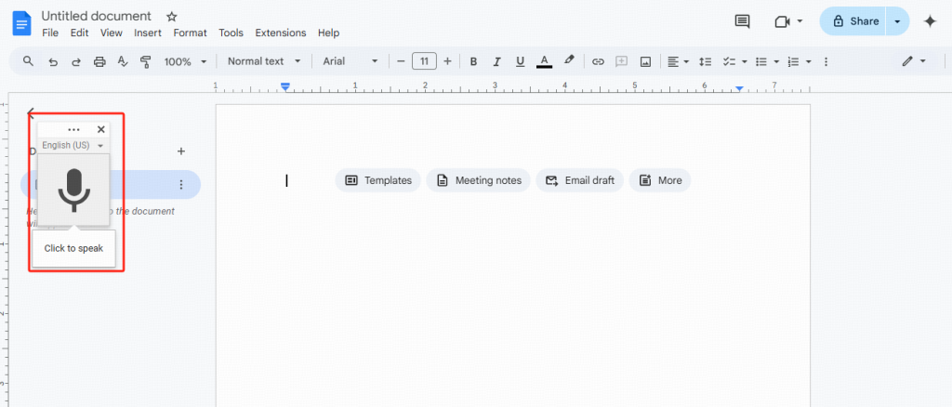This screenshot has height=407, width=952.
Task: Star the Untitled document
Action: (x=172, y=17)
